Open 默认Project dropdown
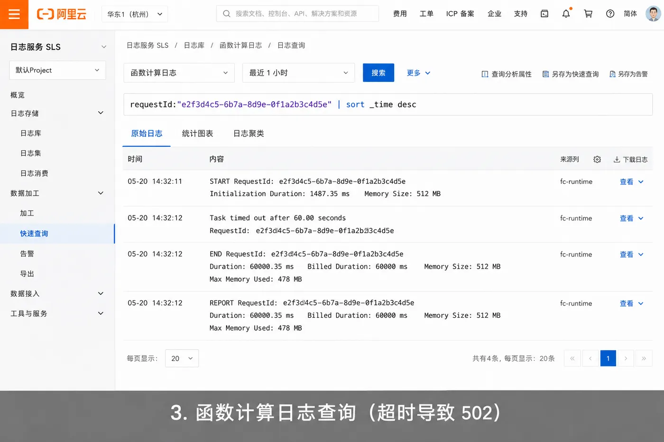 (x=57, y=70)
